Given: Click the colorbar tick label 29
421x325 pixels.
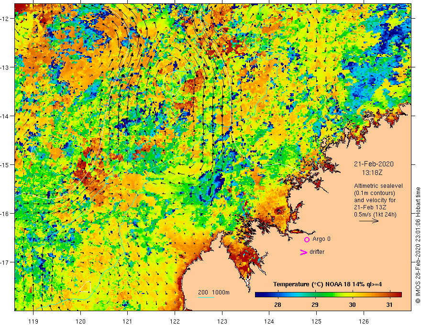Looking at the screenshot, I should click(x=315, y=304).
